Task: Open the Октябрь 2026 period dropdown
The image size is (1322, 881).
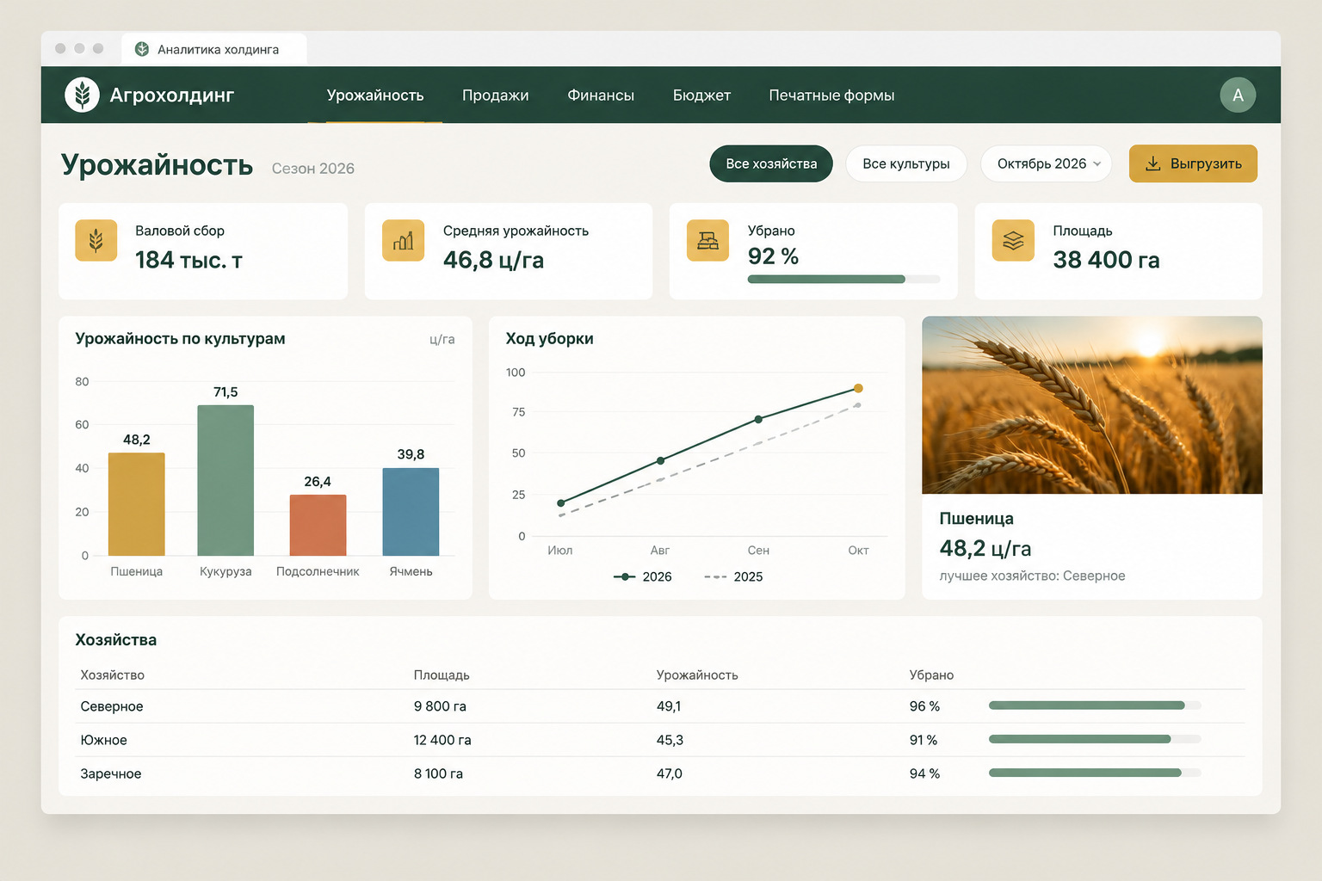Action: [x=1047, y=163]
